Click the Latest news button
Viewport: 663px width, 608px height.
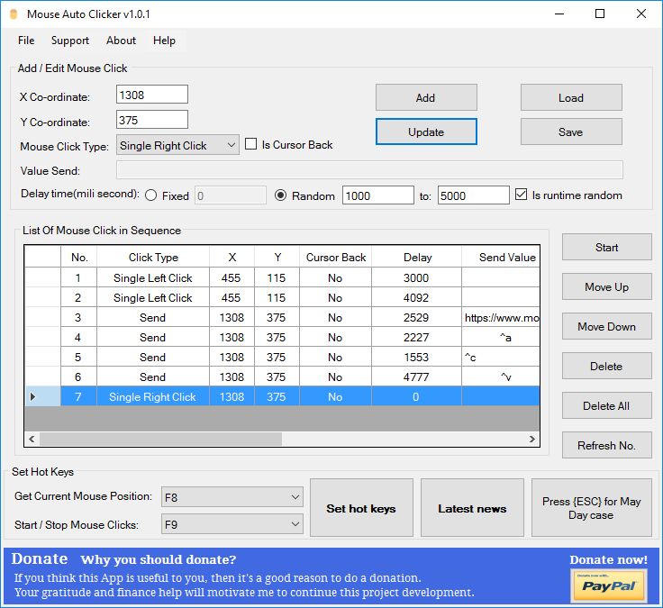472,508
